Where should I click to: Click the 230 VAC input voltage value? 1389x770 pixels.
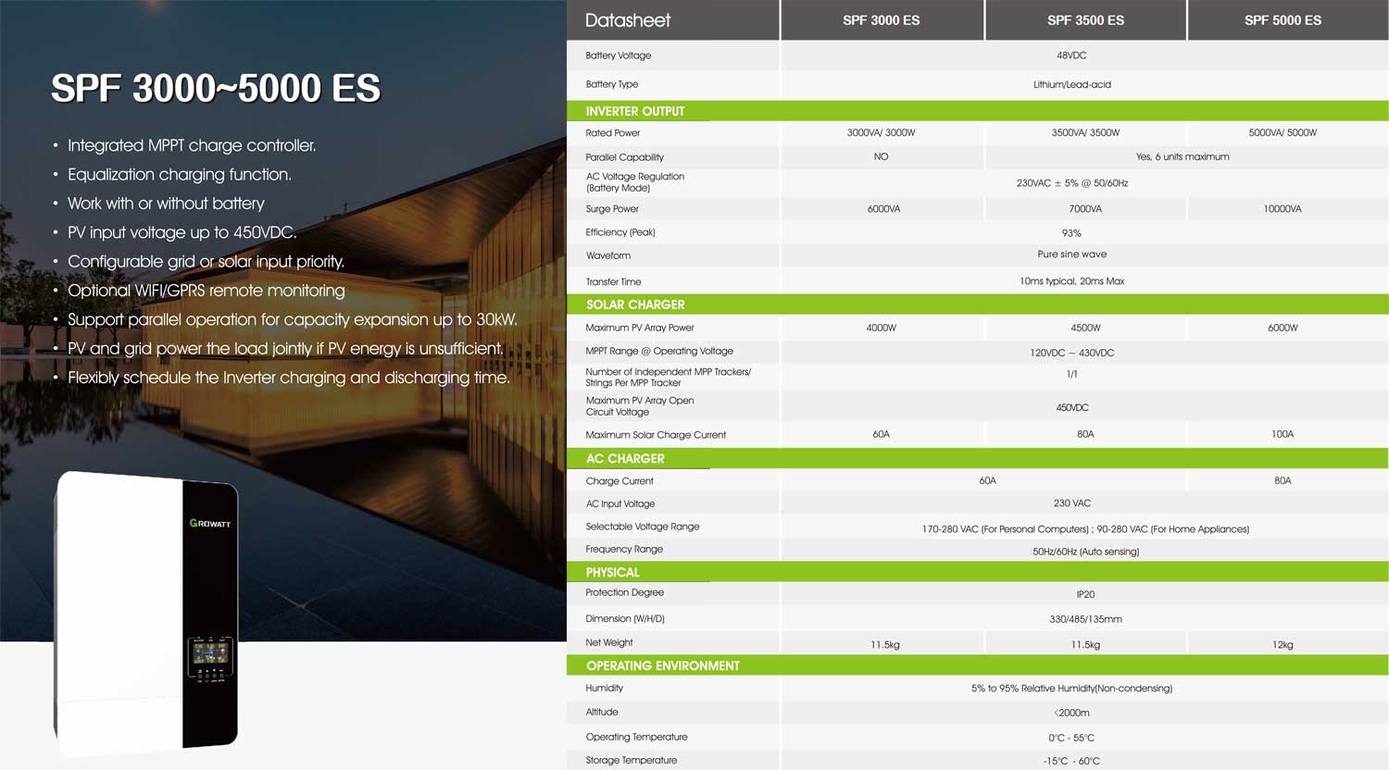pyautogui.click(x=1071, y=503)
